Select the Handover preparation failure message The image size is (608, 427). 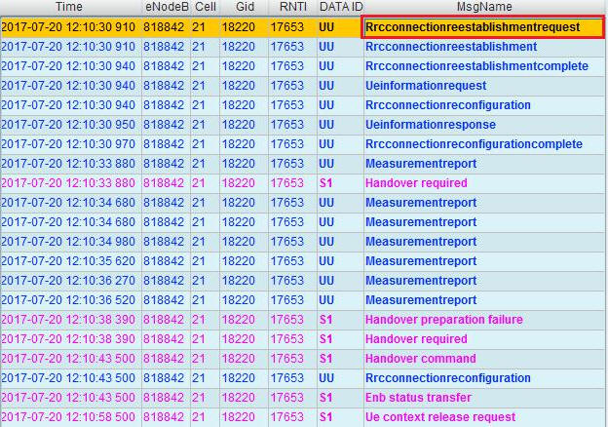pos(443,320)
